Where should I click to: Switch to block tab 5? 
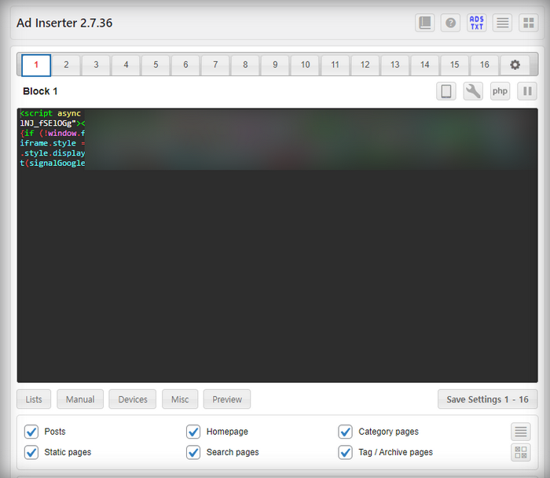pyautogui.click(x=156, y=65)
